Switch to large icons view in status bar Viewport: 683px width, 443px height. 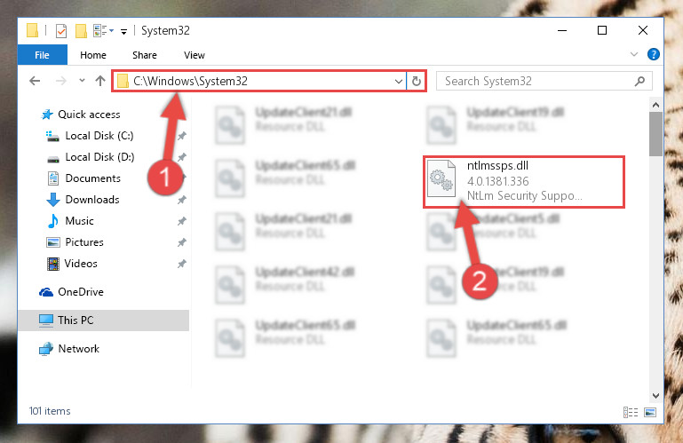pyautogui.click(x=650, y=412)
